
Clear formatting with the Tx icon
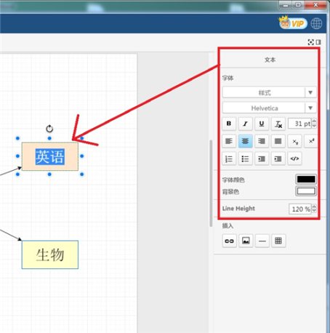278,124
